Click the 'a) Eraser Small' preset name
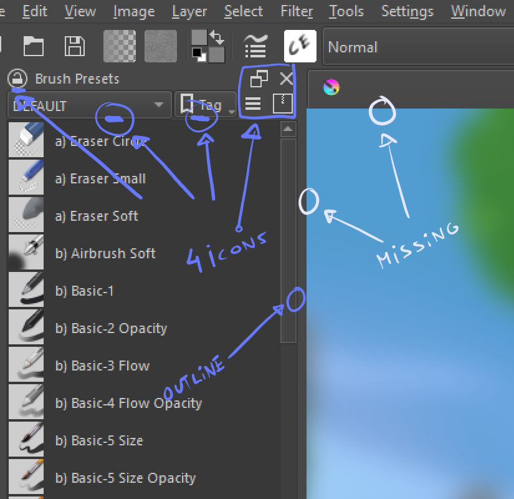The height and width of the screenshot is (499, 514). pyautogui.click(x=100, y=179)
